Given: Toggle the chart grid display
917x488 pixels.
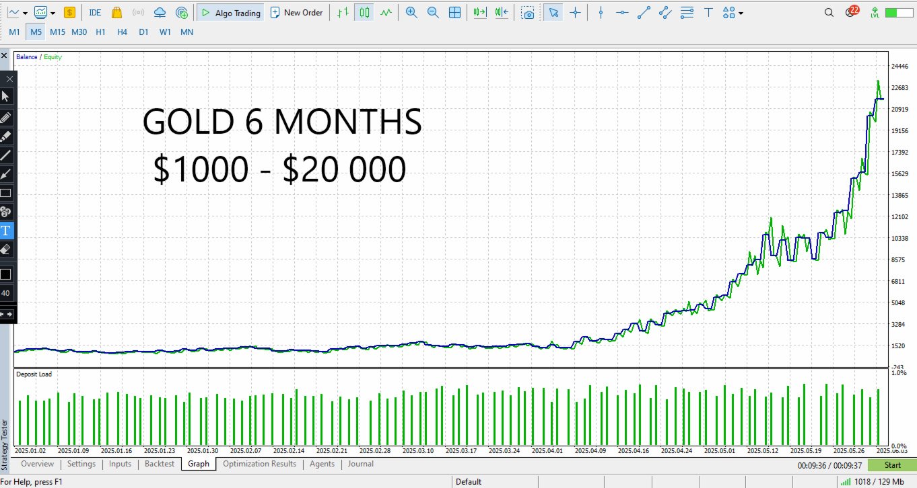Looking at the screenshot, I should pos(455,12).
